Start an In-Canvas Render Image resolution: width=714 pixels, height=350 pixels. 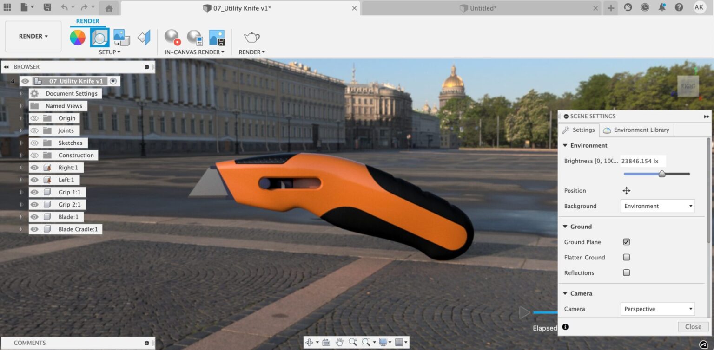(x=172, y=37)
